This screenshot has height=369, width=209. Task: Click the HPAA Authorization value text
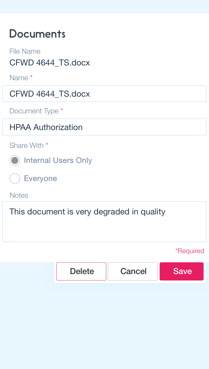click(46, 127)
